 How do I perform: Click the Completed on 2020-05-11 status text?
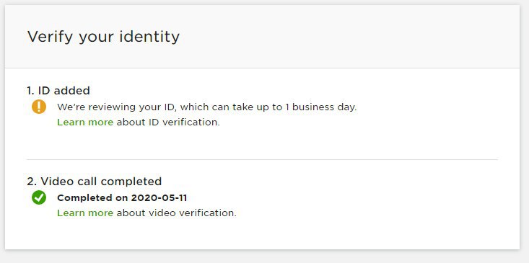(122, 197)
